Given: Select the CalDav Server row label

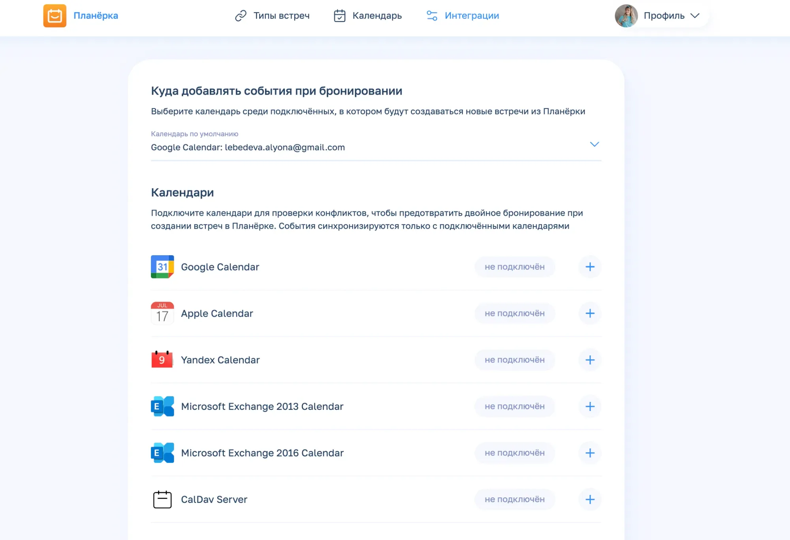Looking at the screenshot, I should point(214,499).
